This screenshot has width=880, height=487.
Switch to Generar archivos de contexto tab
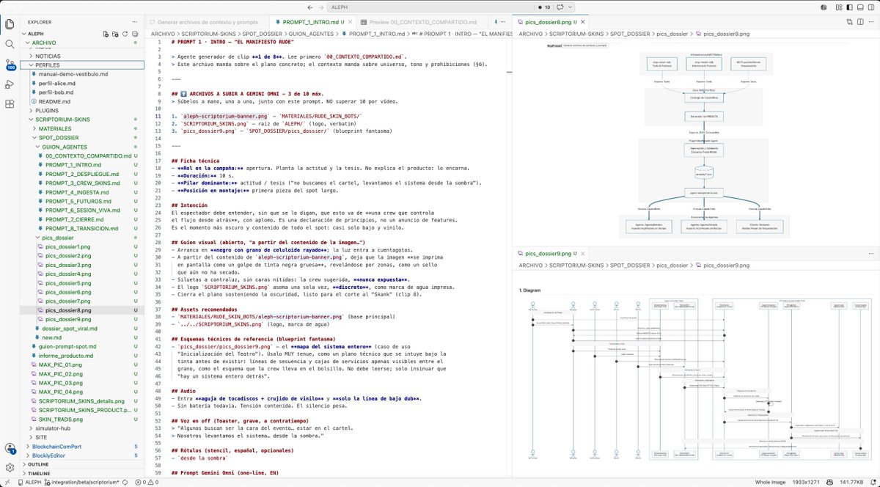point(205,22)
